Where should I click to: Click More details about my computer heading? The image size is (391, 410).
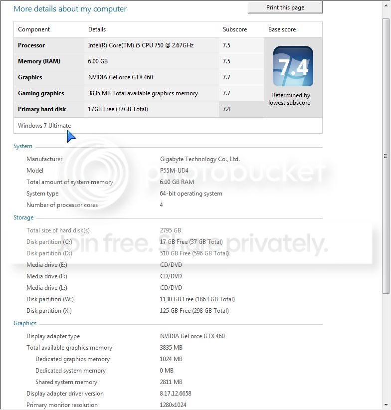(70, 9)
